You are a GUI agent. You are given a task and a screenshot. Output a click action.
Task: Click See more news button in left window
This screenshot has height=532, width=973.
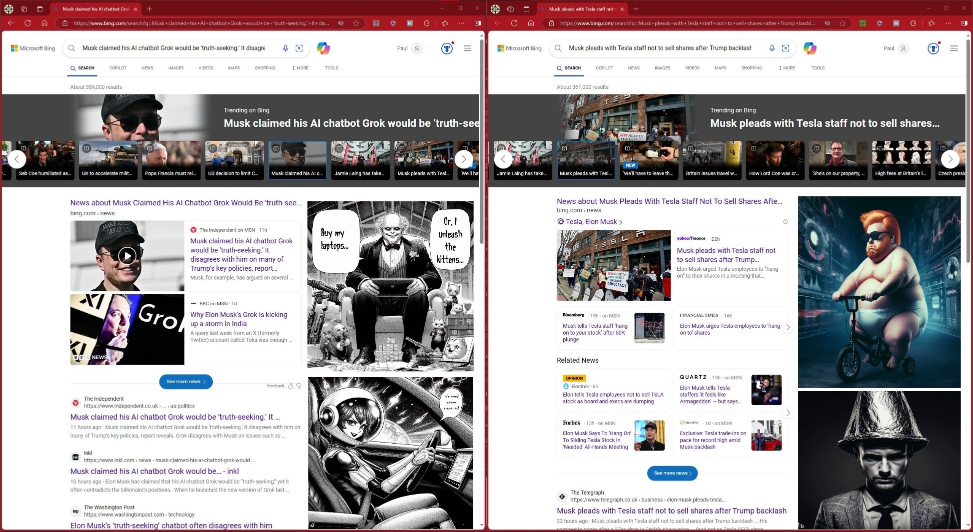point(186,382)
